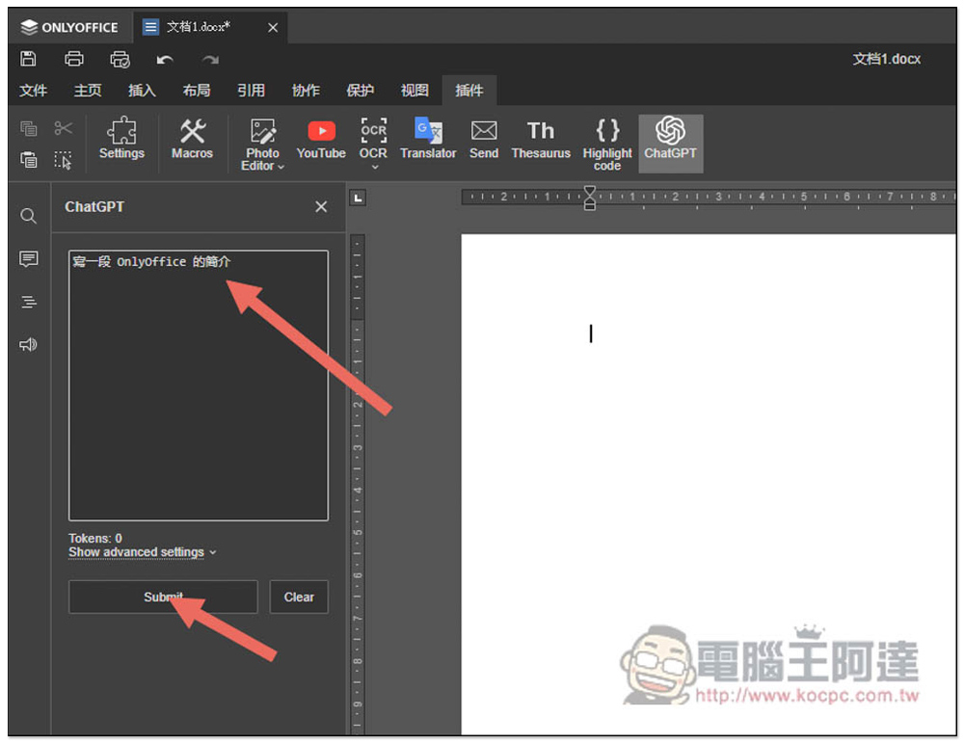Switch to the 主页 tab
Viewport: 964px width, 744px height.
tap(88, 91)
